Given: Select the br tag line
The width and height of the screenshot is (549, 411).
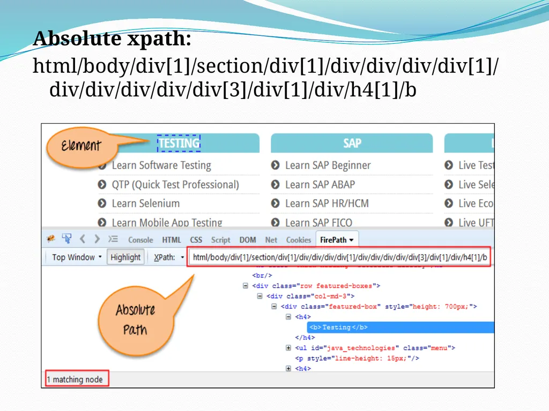Looking at the screenshot, I should click(262, 276).
